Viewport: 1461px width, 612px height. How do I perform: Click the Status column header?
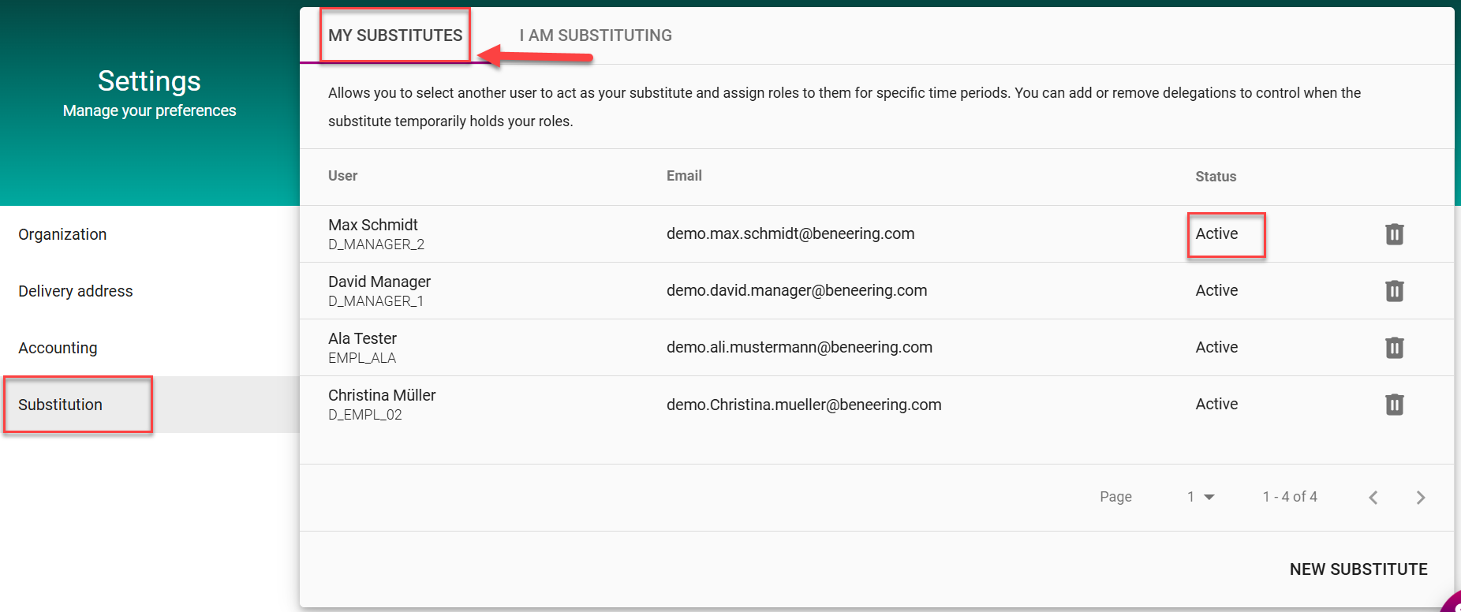pos(1215,177)
